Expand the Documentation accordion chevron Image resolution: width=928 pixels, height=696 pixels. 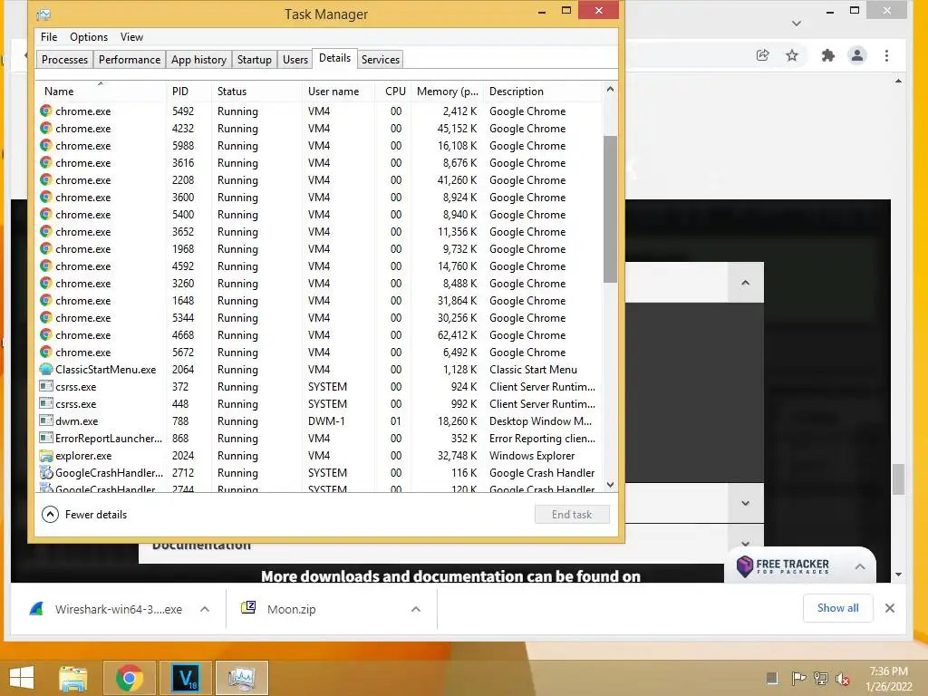pos(745,543)
